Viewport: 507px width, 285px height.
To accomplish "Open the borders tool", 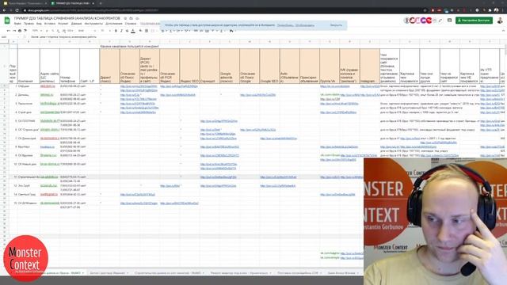I will pyautogui.click(x=147, y=31).
